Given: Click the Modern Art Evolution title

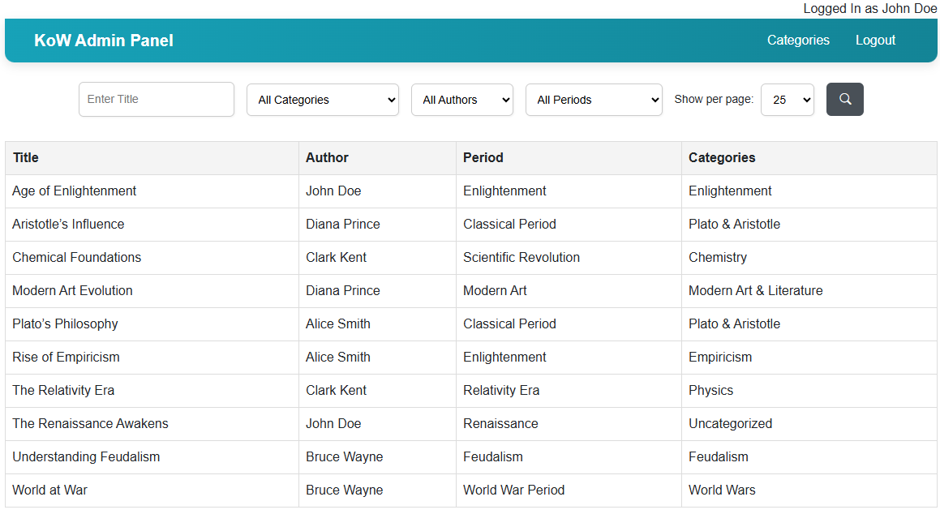Looking at the screenshot, I should point(72,290).
